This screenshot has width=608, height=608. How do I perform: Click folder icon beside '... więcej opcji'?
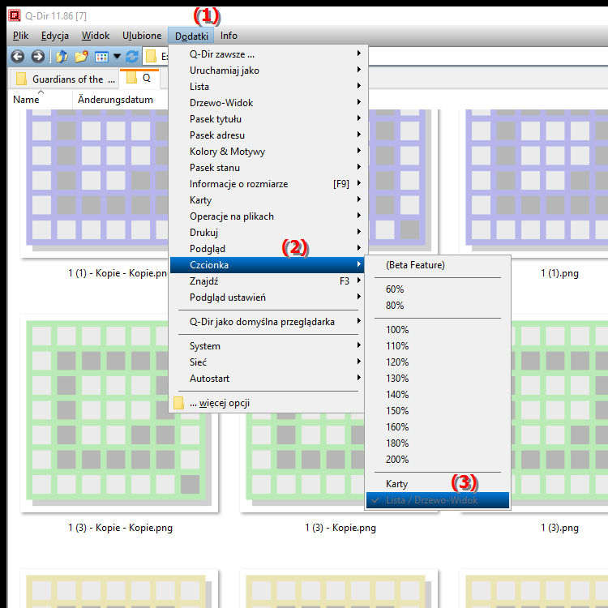178,403
